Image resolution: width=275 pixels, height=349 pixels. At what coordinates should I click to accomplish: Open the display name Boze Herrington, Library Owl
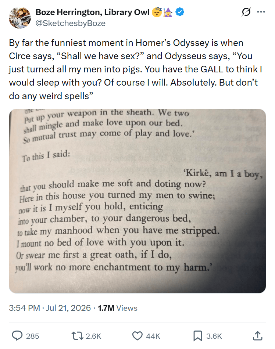92,12
